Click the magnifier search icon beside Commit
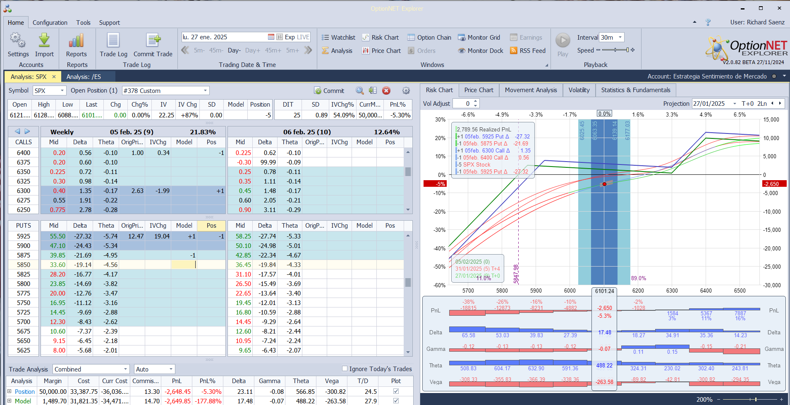The height and width of the screenshot is (405, 790). click(360, 91)
